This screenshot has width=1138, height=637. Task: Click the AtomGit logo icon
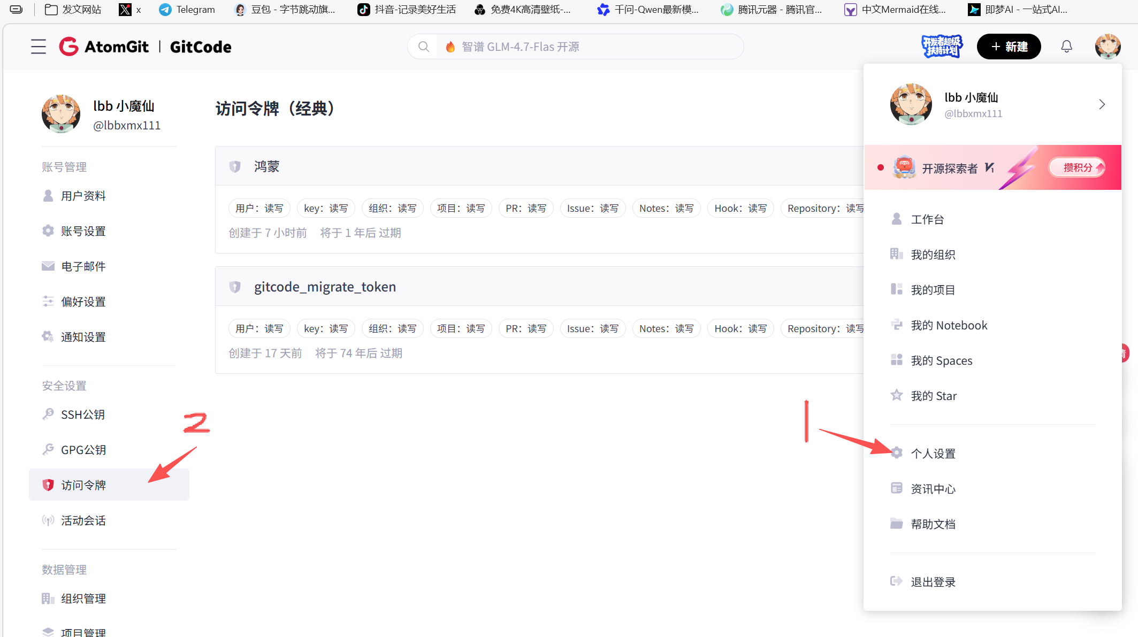pyautogui.click(x=68, y=47)
